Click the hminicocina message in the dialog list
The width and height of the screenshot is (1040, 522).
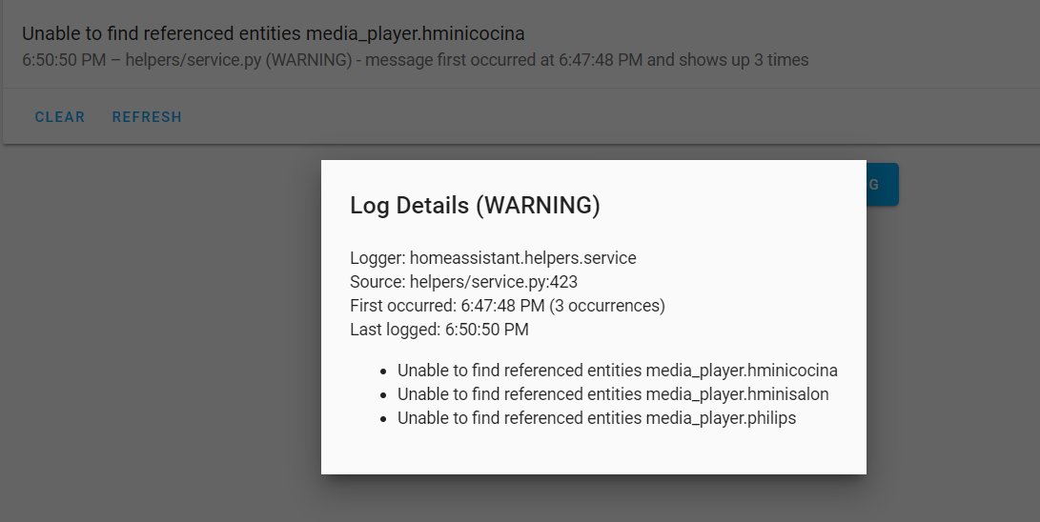click(617, 371)
